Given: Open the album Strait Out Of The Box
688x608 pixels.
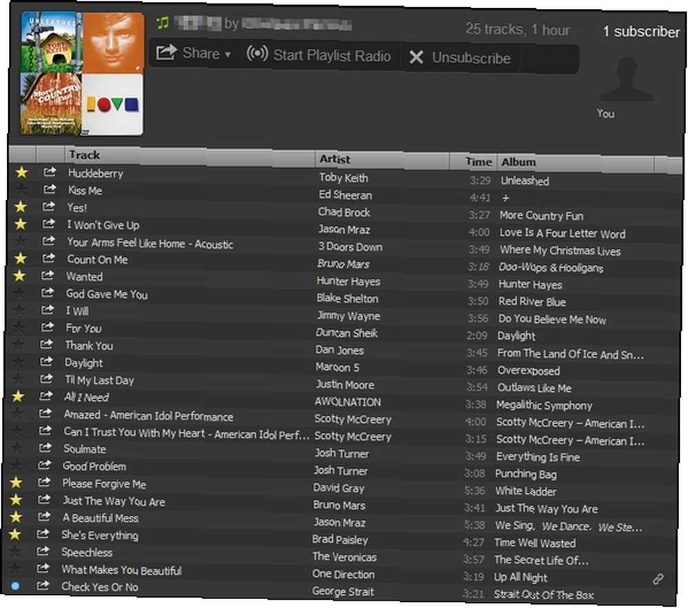Looking at the screenshot, I should pos(544,595).
